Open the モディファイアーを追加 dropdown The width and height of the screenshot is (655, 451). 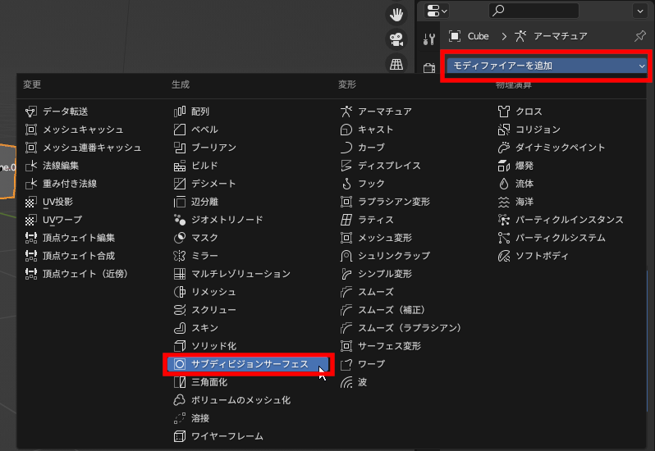547,66
